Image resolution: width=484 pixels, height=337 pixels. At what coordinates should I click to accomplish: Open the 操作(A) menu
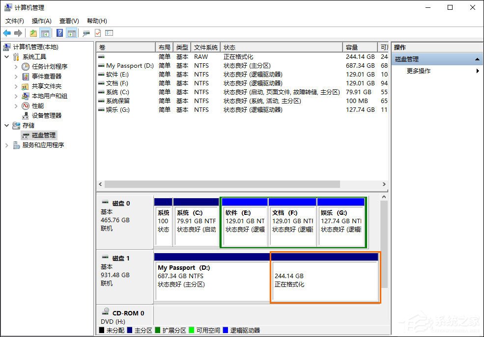[41, 21]
